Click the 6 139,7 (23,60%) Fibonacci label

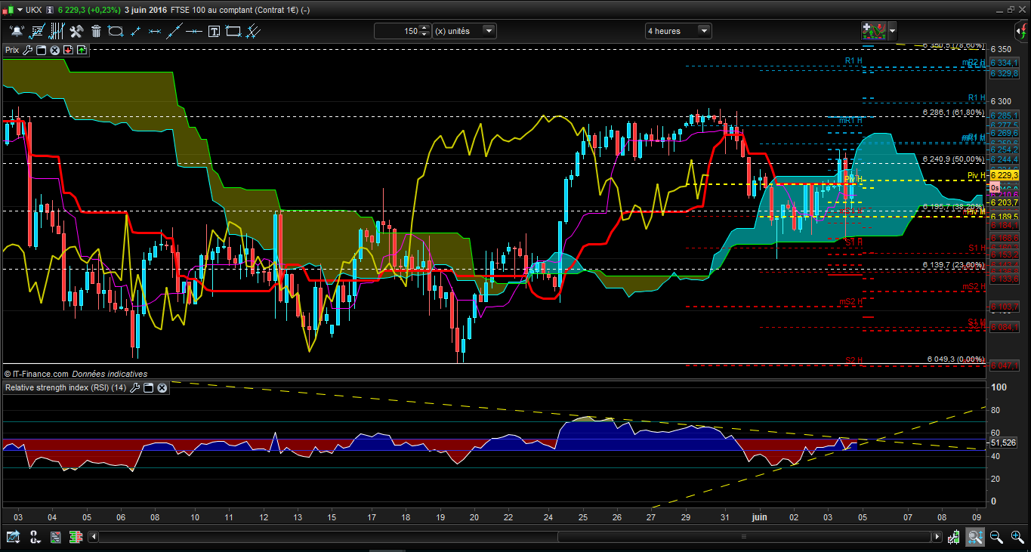click(x=953, y=265)
